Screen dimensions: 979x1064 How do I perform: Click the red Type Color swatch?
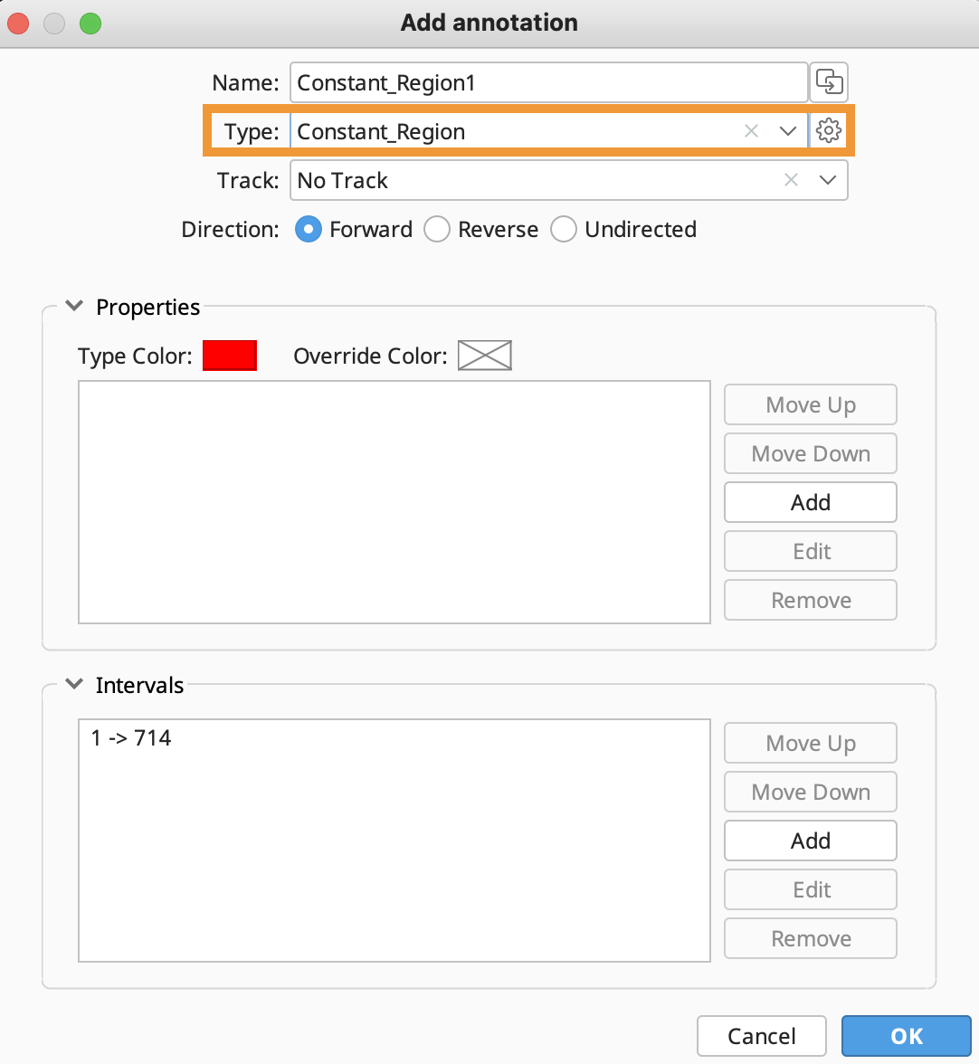tap(230, 356)
